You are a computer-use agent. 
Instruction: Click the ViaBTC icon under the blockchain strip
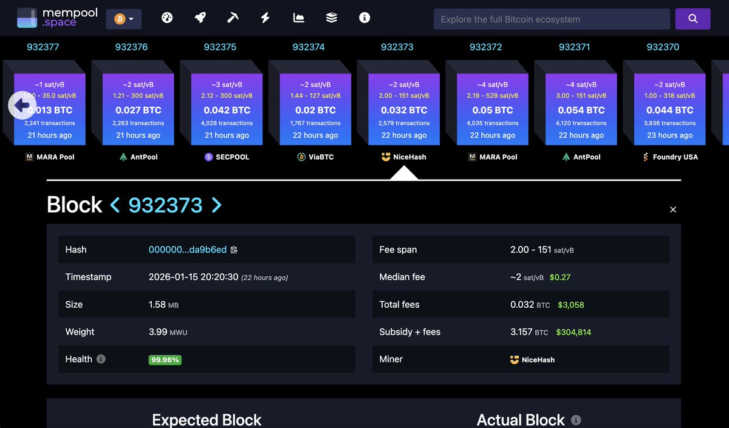pyautogui.click(x=301, y=157)
